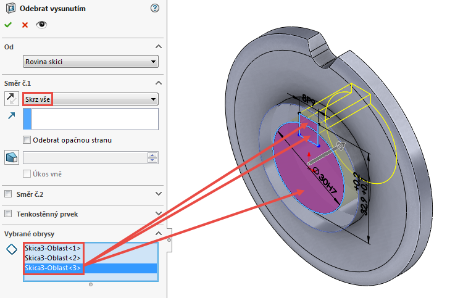Enable the Tenkostěnný prvek checkbox

8,213
